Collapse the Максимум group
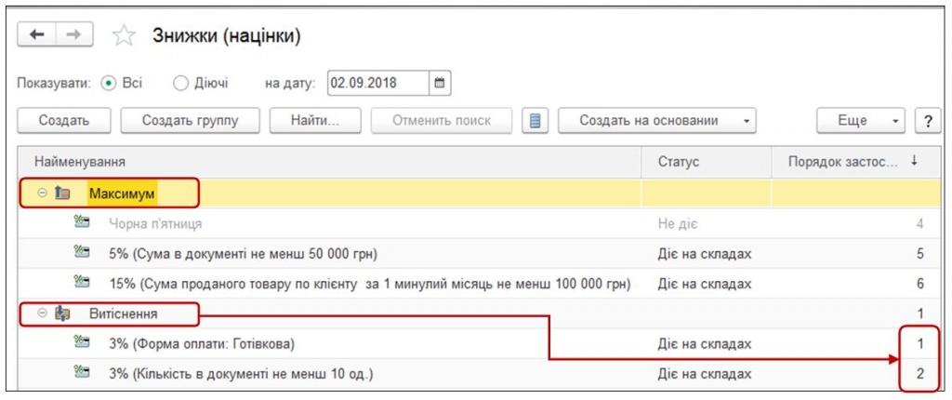This screenshot has width=952, height=400. point(43,193)
